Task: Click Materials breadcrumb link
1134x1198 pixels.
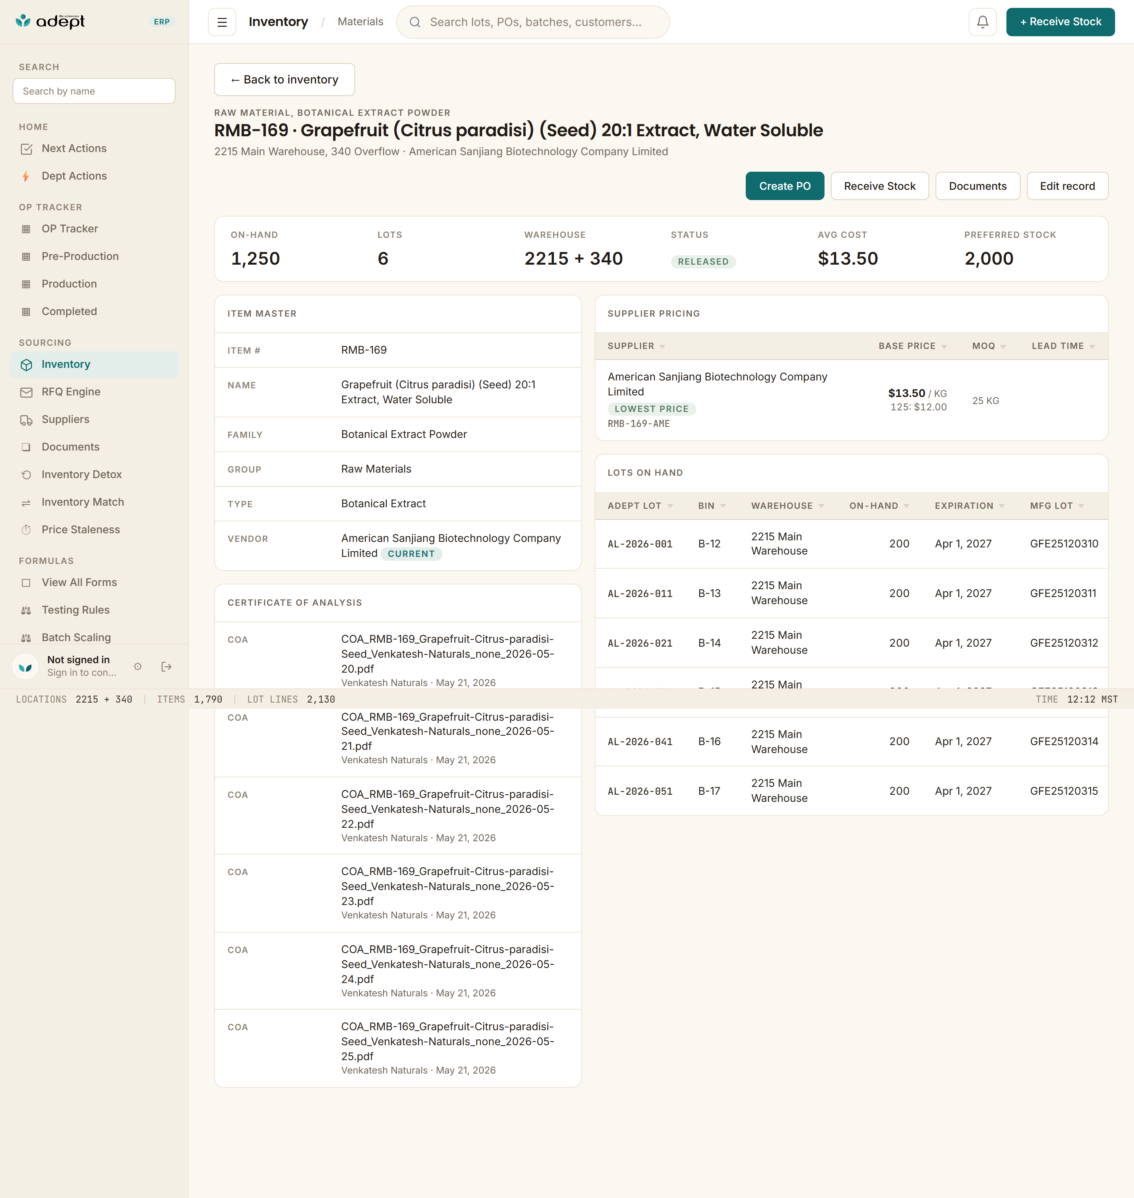Action: (360, 22)
